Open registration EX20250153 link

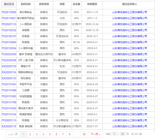click(x=9, y=78)
